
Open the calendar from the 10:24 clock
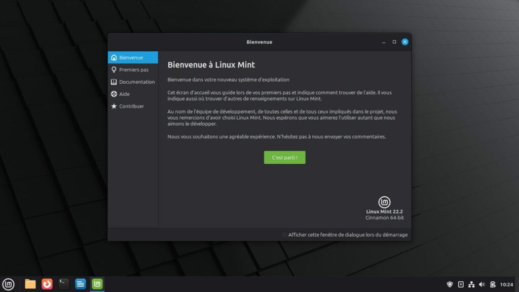pyautogui.click(x=506, y=284)
